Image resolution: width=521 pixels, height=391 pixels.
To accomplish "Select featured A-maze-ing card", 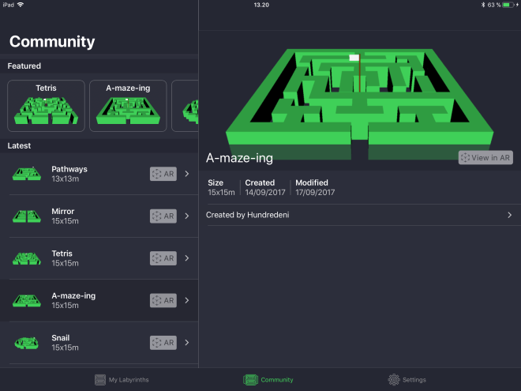I will point(128,105).
